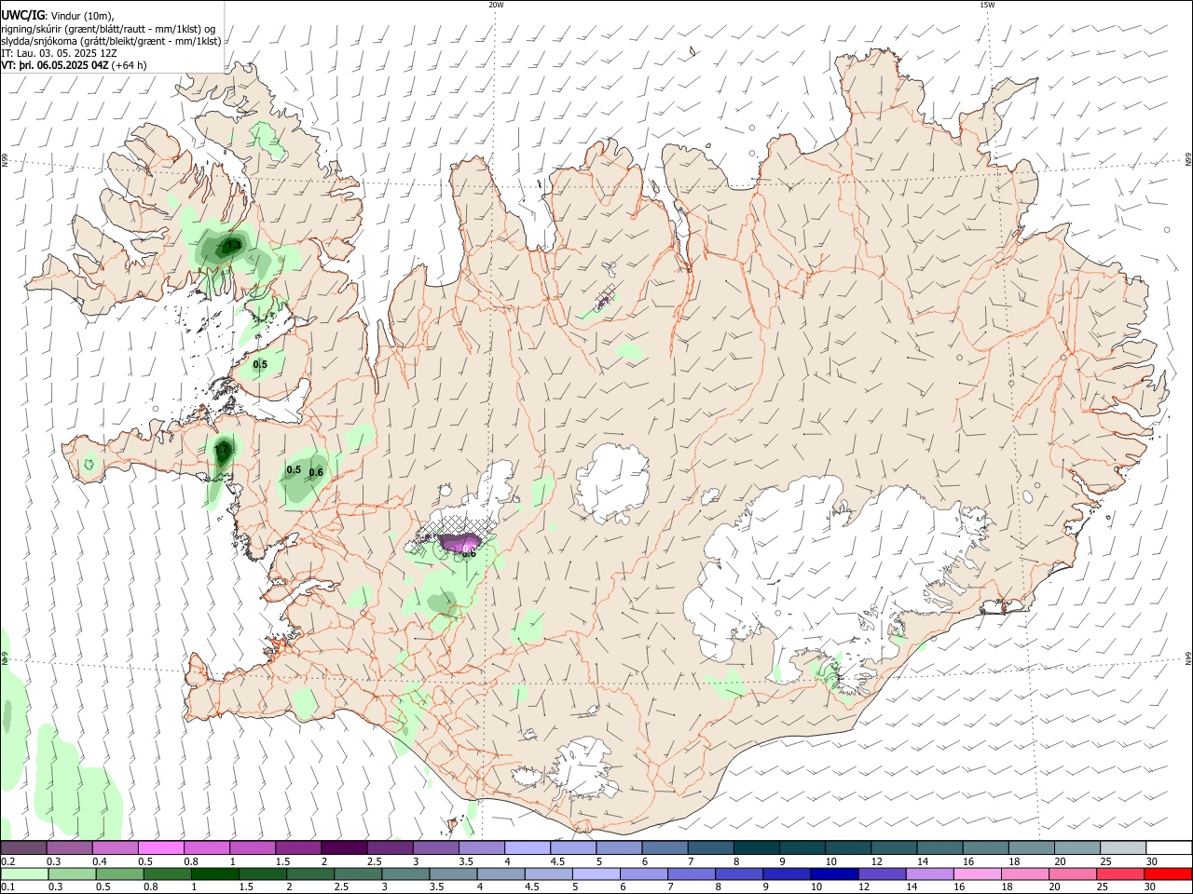The image size is (1193, 894).
Task: Click the '66N' latitude label at right edge
Action: 1188,160
